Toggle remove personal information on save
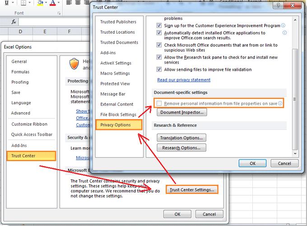307x226 pixels. coord(159,103)
